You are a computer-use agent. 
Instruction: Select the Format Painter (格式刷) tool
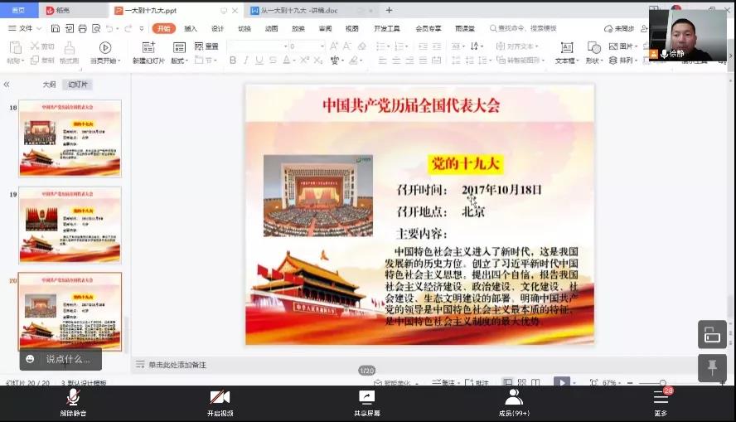(69, 52)
